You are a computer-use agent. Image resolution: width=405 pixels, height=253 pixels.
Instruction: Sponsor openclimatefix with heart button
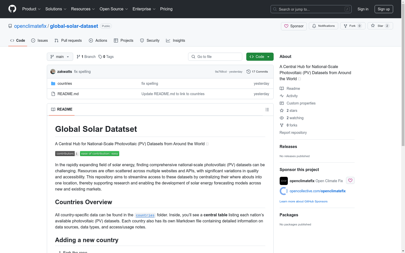(350, 180)
